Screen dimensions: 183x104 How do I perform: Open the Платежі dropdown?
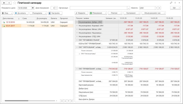pos(115,13)
